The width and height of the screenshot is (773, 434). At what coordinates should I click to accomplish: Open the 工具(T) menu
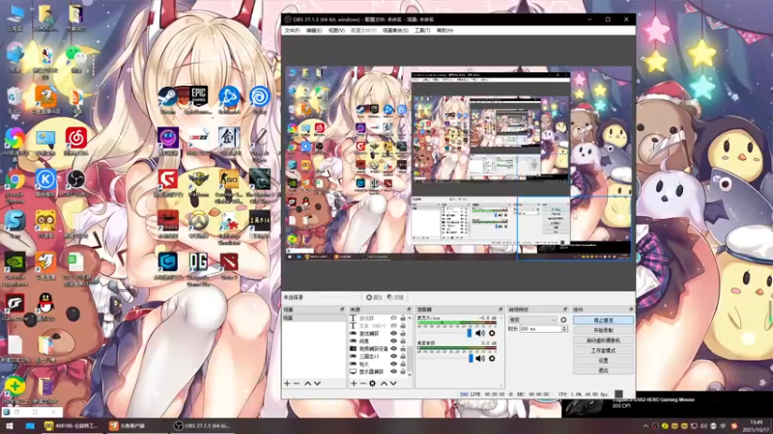(422, 31)
